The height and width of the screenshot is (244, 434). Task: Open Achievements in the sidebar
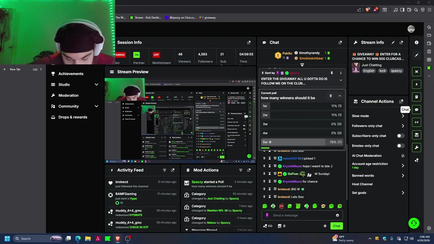[71, 74]
